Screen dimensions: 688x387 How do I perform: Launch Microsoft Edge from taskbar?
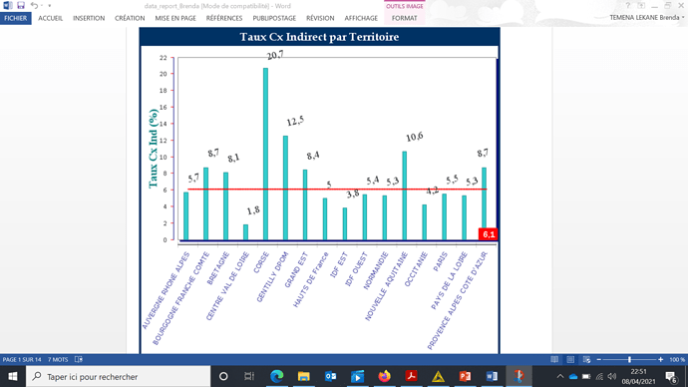276,376
